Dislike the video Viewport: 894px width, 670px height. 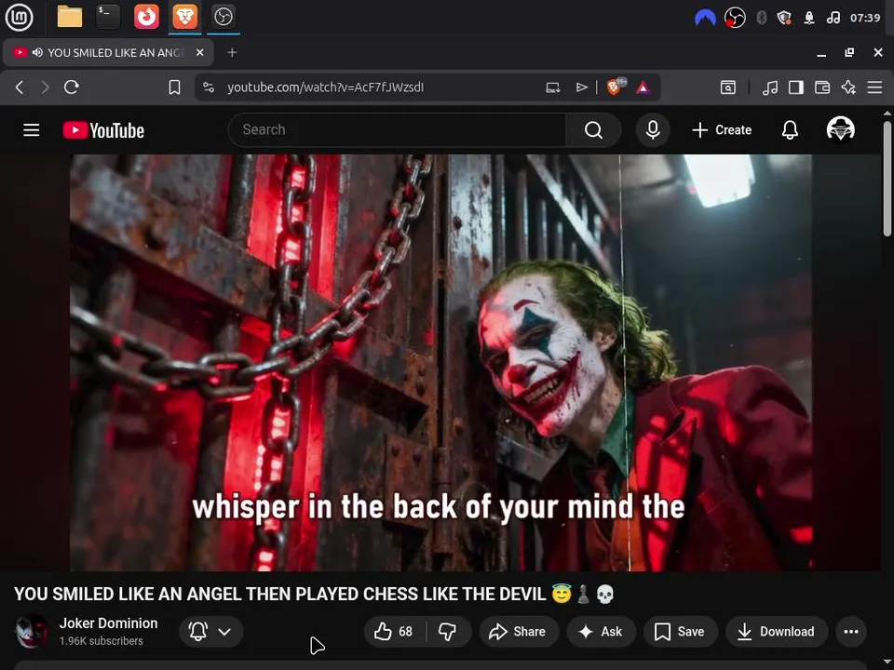(x=448, y=631)
